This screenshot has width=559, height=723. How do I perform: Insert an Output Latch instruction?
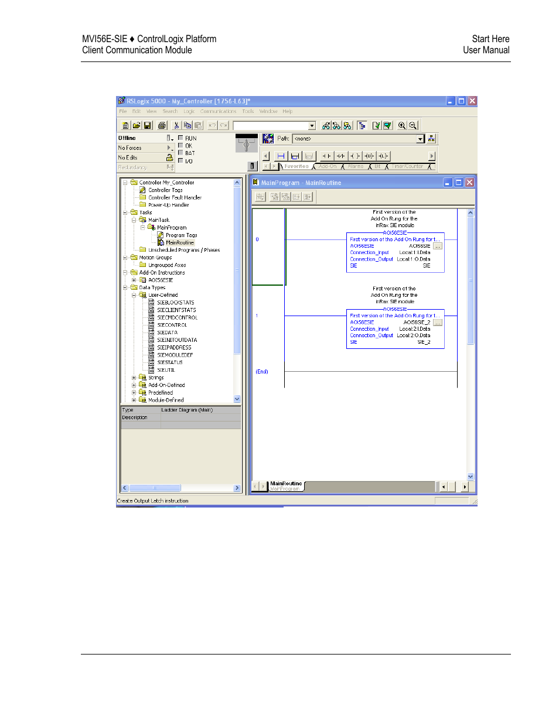383,156
